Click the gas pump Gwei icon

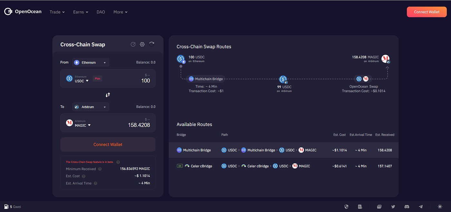point(6,207)
